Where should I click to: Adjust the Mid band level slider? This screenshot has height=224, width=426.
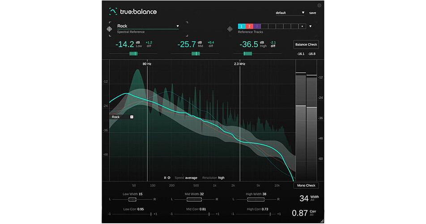196,54
